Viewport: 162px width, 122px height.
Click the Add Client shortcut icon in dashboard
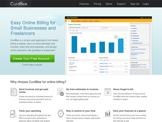(131, 28)
